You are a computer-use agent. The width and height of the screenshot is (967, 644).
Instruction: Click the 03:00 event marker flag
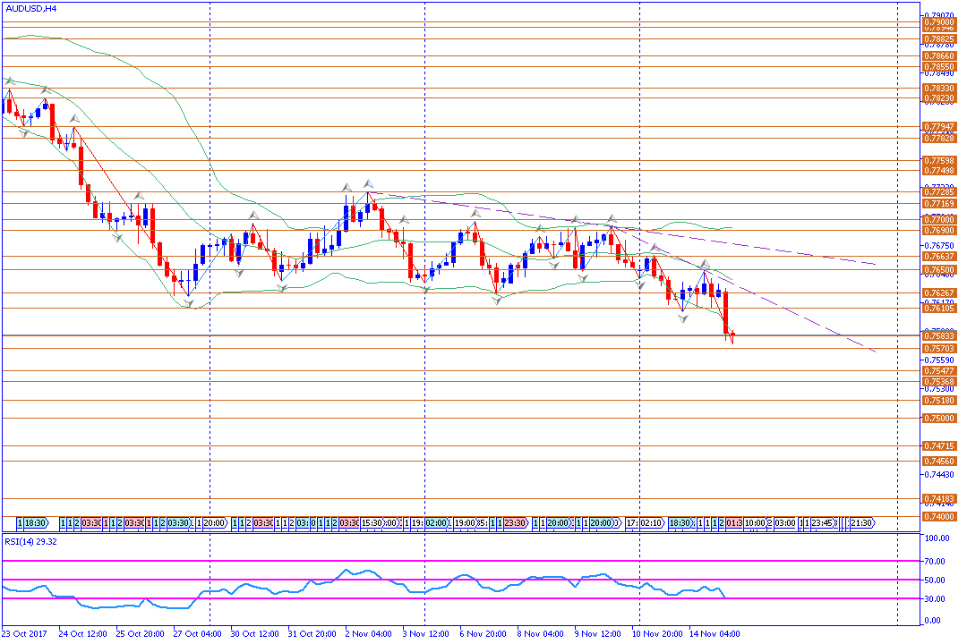click(785, 523)
